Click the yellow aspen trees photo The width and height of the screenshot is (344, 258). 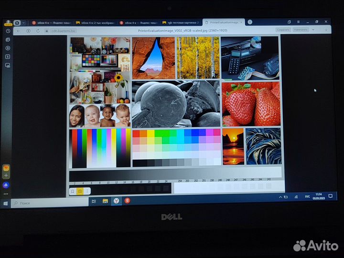click(x=198, y=58)
